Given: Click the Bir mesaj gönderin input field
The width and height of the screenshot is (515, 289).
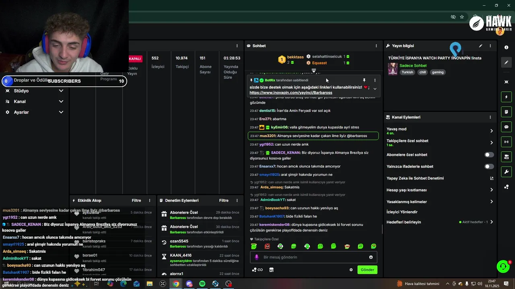Looking at the screenshot, I should (x=314, y=257).
